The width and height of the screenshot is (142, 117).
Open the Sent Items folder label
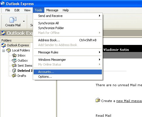click(25, 66)
